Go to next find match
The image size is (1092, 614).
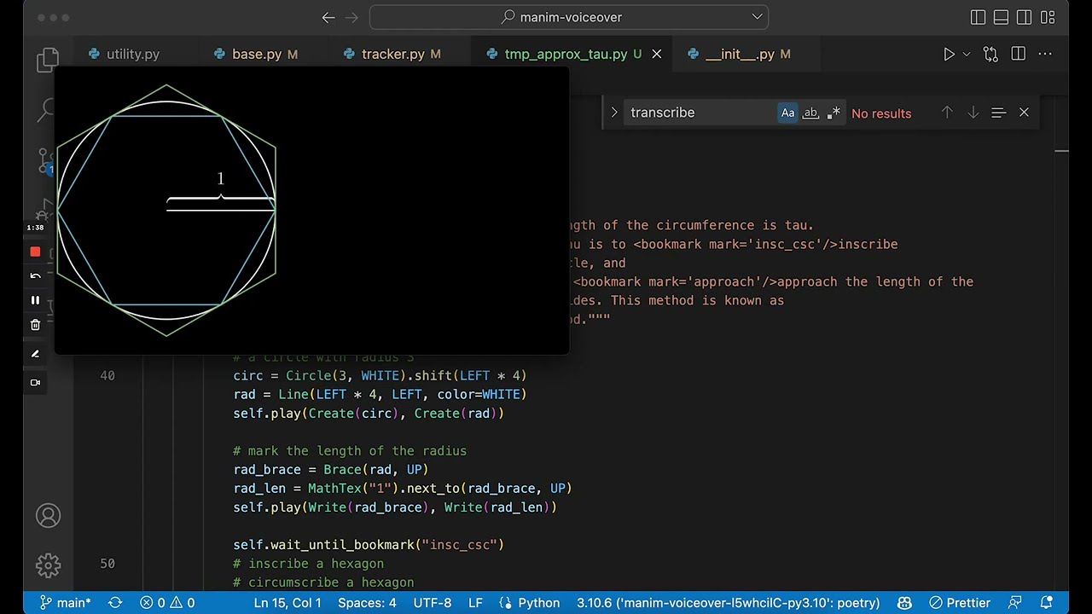coord(973,113)
